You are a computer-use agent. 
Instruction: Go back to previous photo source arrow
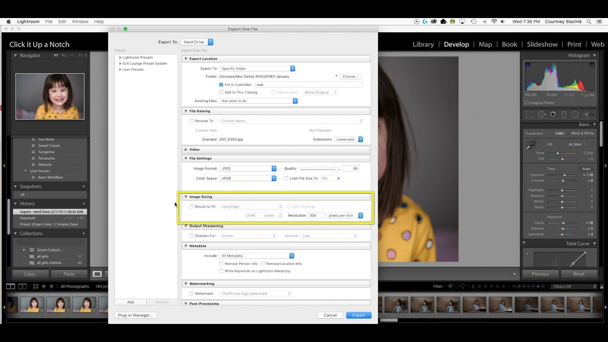44,286
